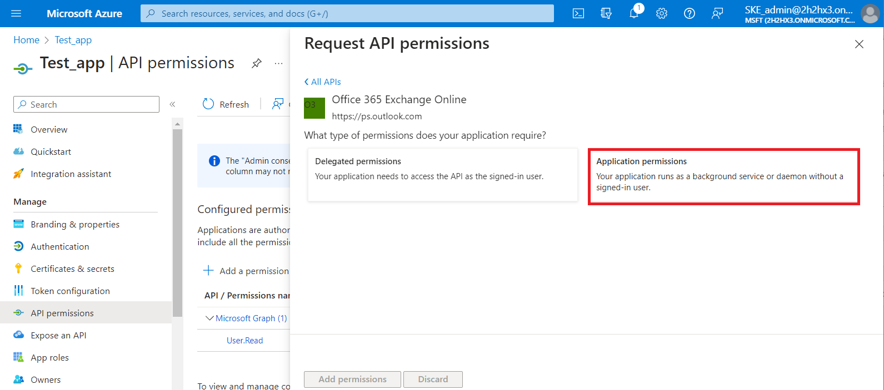This screenshot has height=390, width=884.
Task: Collapse the left sidebar menu with double chevron
Action: pos(172,104)
